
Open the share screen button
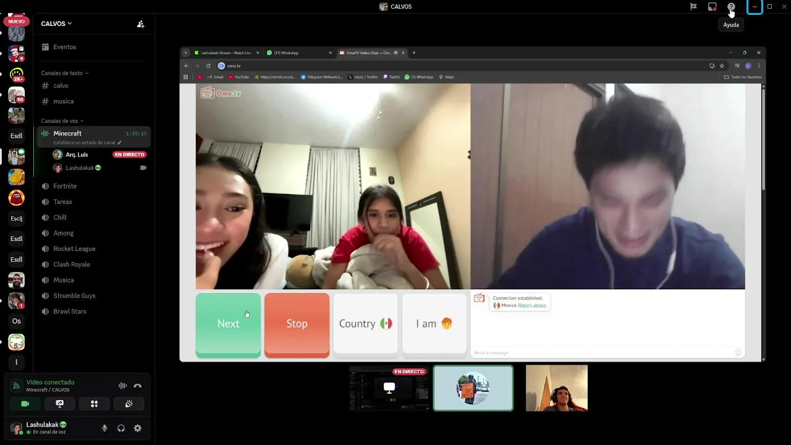coord(59,404)
